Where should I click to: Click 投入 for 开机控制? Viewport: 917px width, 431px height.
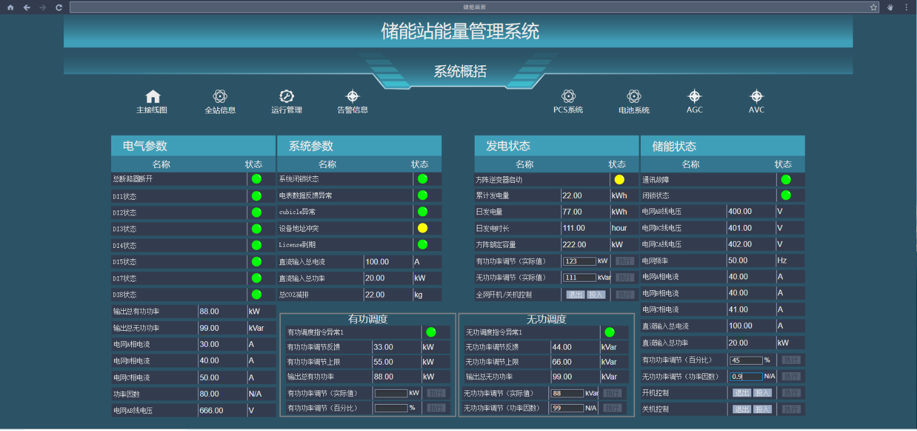click(762, 393)
